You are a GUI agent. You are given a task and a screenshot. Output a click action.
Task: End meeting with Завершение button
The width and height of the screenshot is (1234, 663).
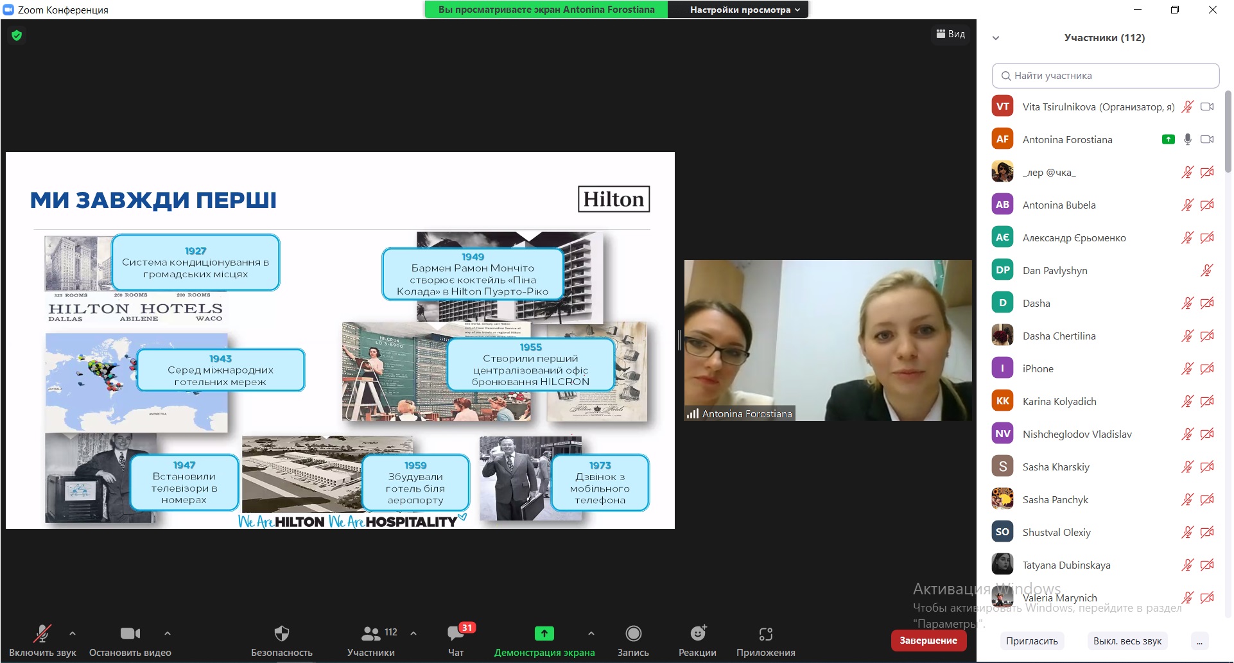coord(928,641)
